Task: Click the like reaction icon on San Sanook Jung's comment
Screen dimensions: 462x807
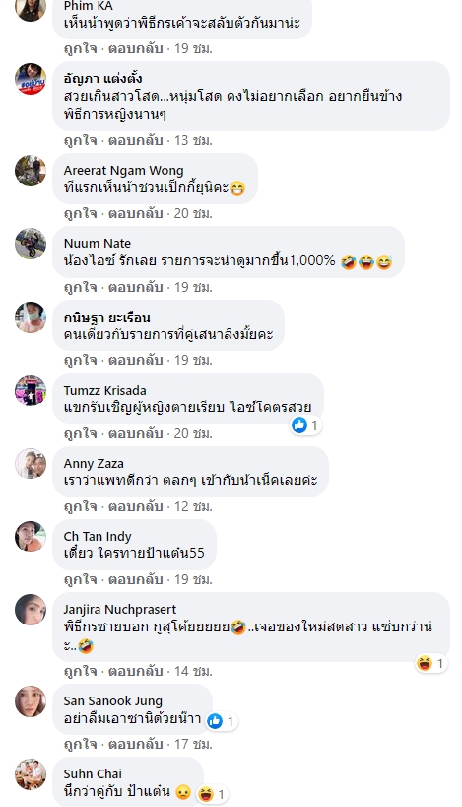Action: [215, 721]
